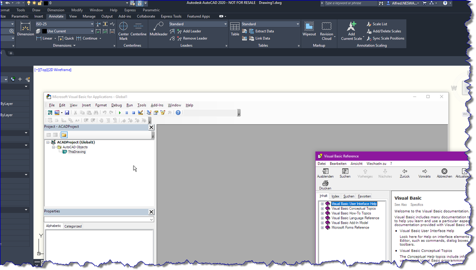Switch to the Annotate ribbon tab
Screen dimensions: 476x270
coord(56,16)
